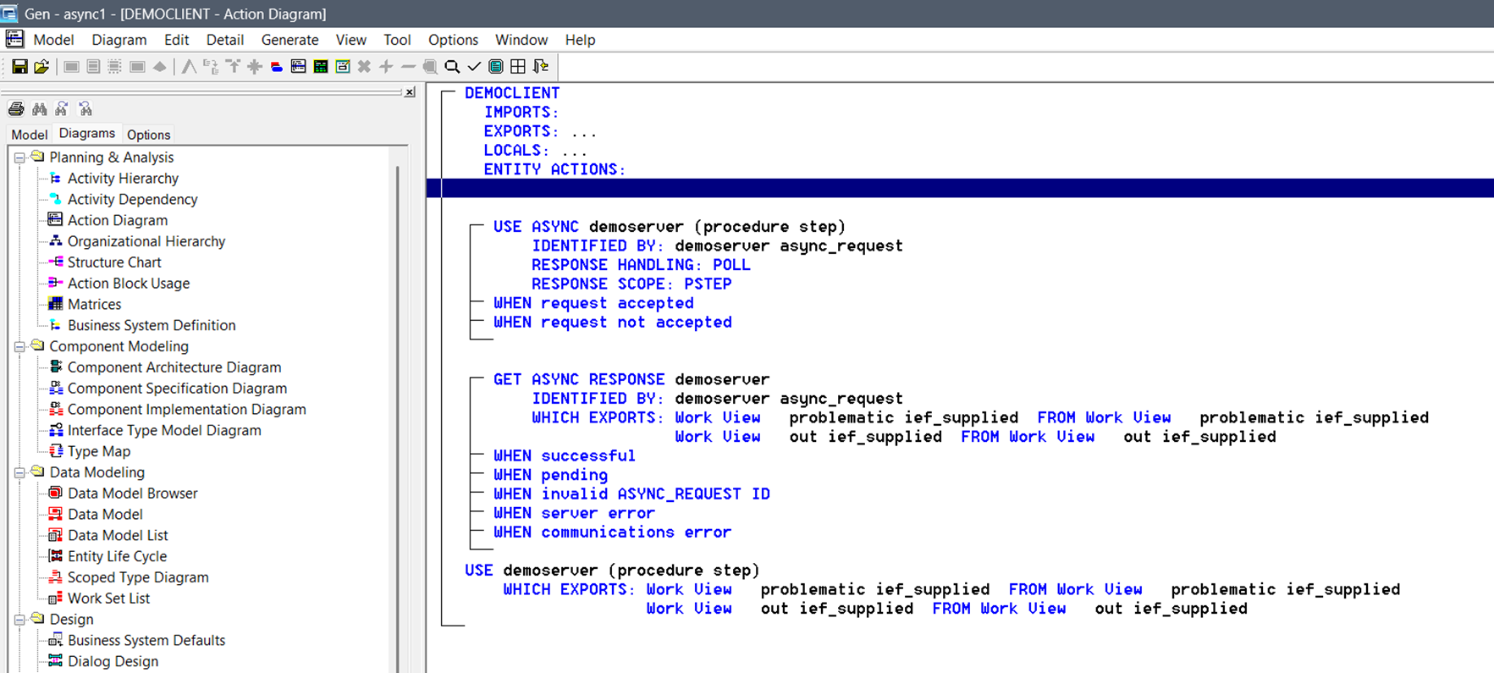Click the checkmark toolbar icon

coord(474,67)
